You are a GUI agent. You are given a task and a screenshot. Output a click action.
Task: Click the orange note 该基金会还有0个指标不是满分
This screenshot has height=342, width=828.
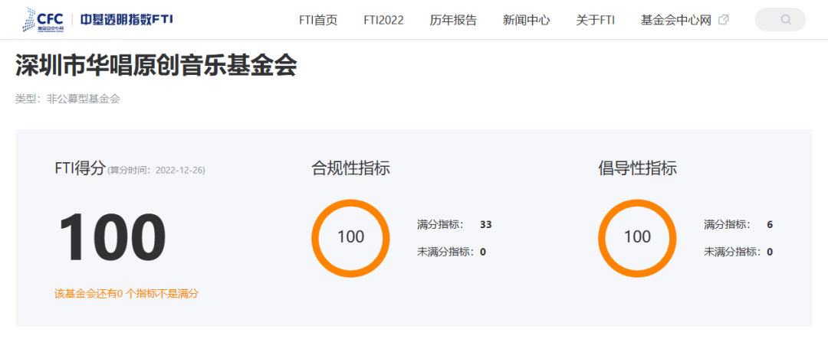pos(127,294)
